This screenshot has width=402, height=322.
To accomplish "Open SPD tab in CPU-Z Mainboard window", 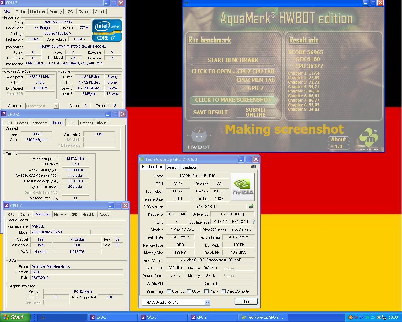I will pyautogui.click(x=74, y=214).
